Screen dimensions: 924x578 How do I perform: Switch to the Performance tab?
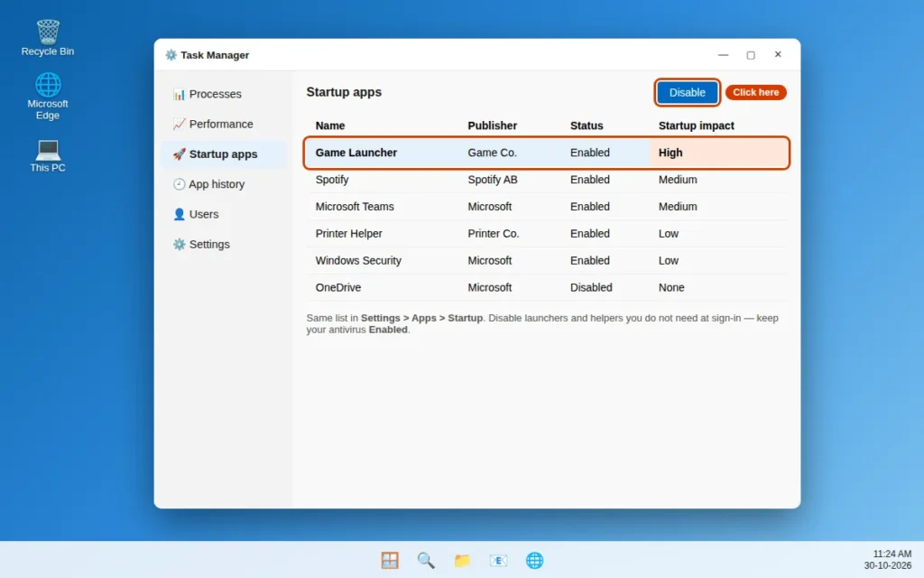tap(224, 125)
